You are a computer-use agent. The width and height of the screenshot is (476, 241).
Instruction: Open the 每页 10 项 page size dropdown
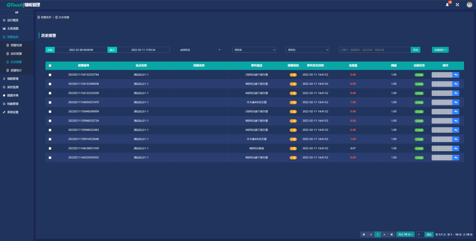tap(405, 234)
